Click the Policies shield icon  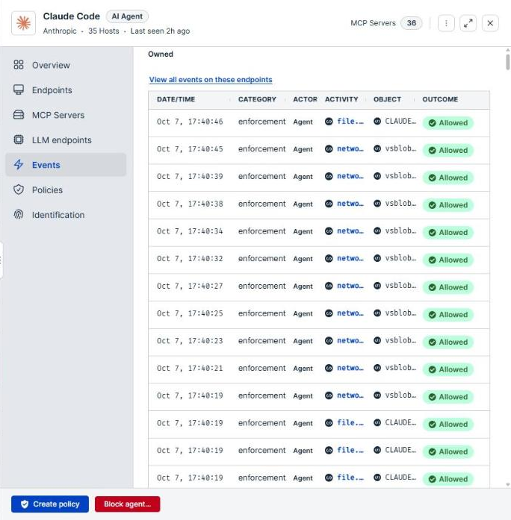coord(19,189)
